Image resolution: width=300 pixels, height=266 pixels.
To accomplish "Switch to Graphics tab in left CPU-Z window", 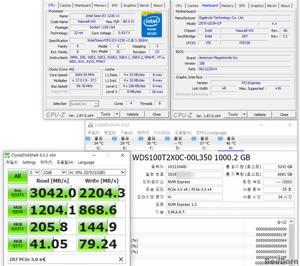I will (x=129, y=5).
